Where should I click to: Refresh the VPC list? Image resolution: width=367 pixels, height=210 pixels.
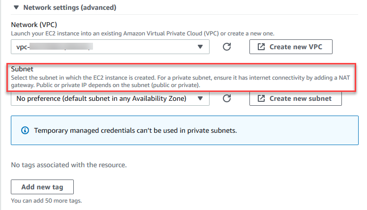pyautogui.click(x=227, y=47)
